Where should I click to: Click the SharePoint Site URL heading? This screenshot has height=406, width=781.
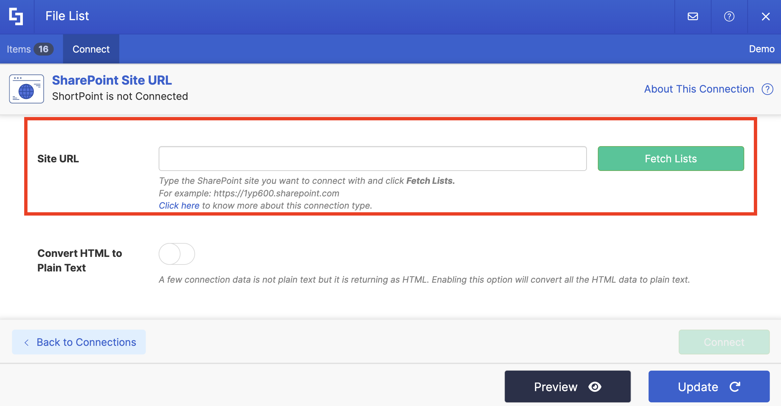point(112,80)
